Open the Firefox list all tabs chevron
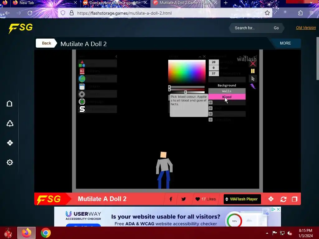The width and height of the screenshot is (319, 239). coord(272,3)
